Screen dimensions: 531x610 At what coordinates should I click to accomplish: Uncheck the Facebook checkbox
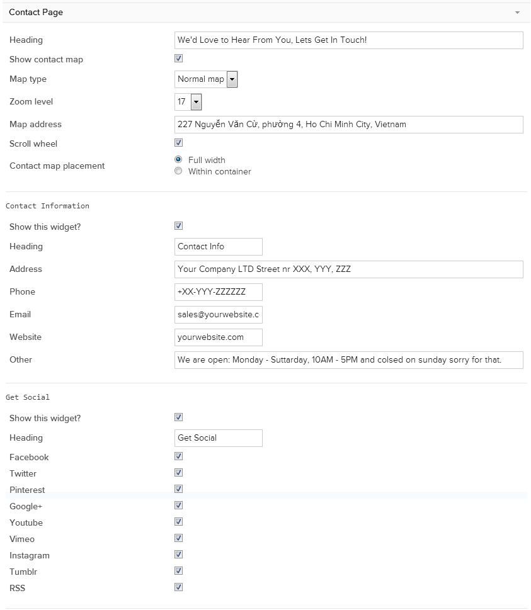pyautogui.click(x=178, y=456)
